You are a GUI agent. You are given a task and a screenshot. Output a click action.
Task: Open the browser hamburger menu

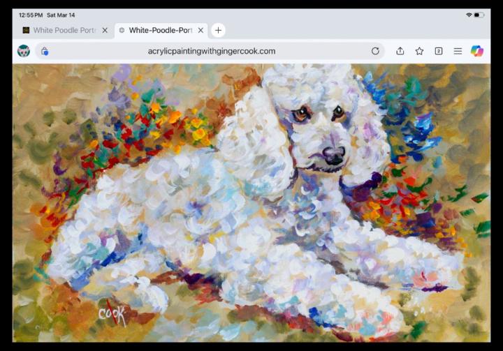point(458,51)
